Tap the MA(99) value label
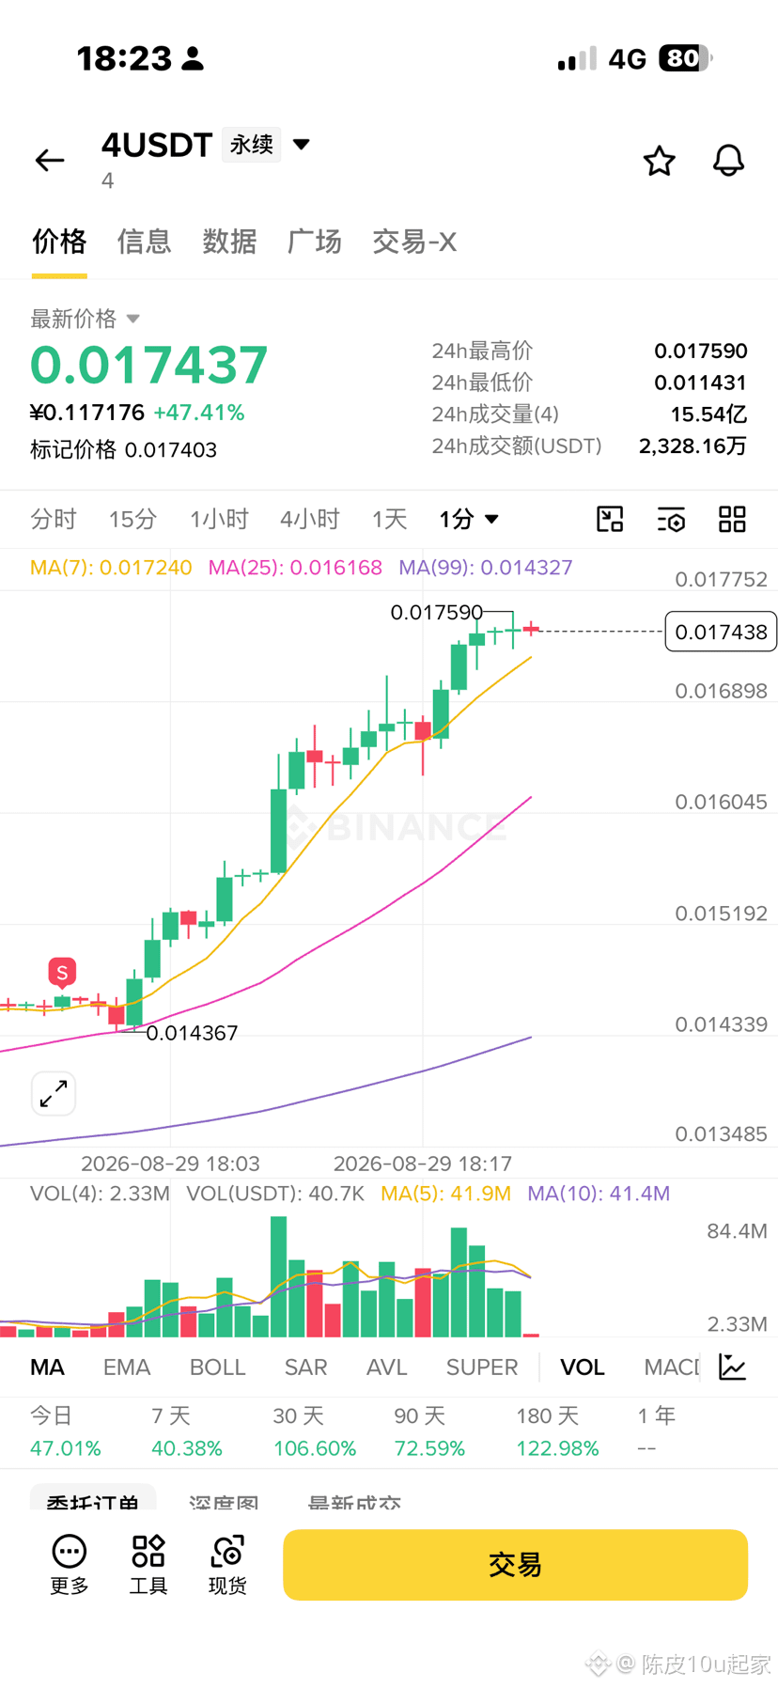778x1688 pixels. [485, 568]
